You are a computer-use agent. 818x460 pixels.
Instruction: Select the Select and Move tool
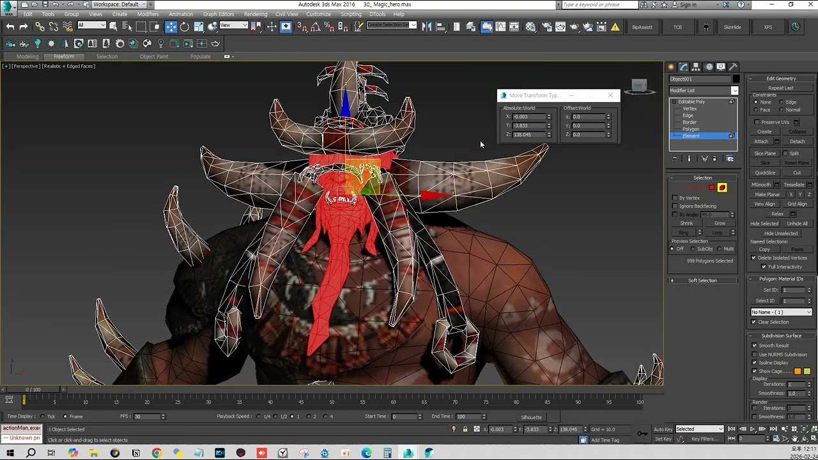[171, 27]
